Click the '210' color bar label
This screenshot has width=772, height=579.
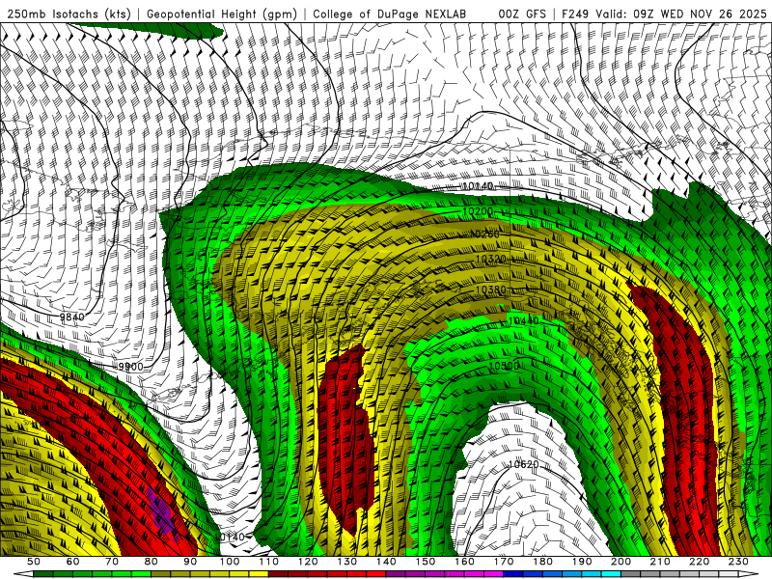pyautogui.click(x=660, y=562)
